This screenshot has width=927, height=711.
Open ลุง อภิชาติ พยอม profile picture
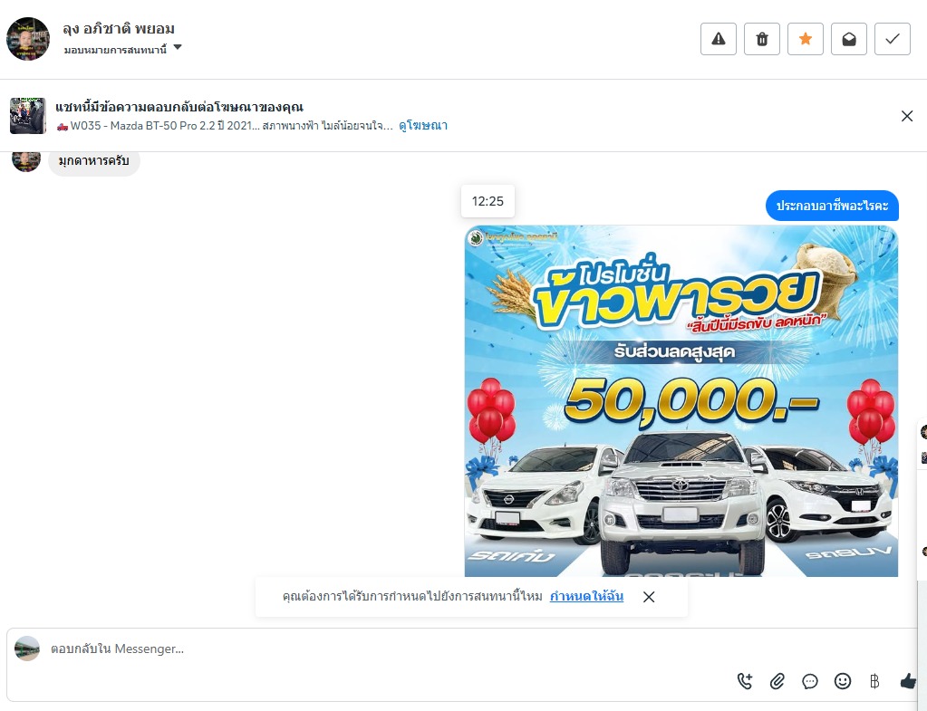[28, 39]
